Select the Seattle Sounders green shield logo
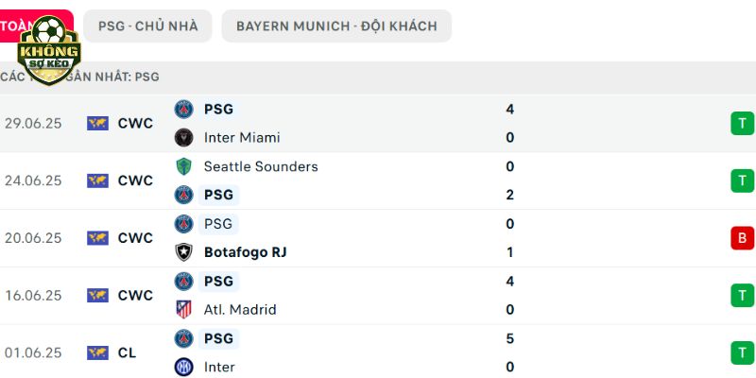The image size is (756, 378). pyautogui.click(x=183, y=166)
